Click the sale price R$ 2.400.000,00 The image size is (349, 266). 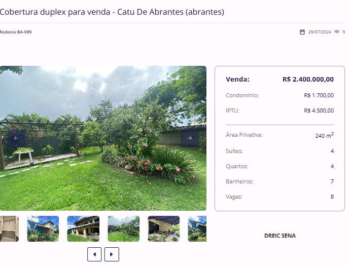pos(308,80)
